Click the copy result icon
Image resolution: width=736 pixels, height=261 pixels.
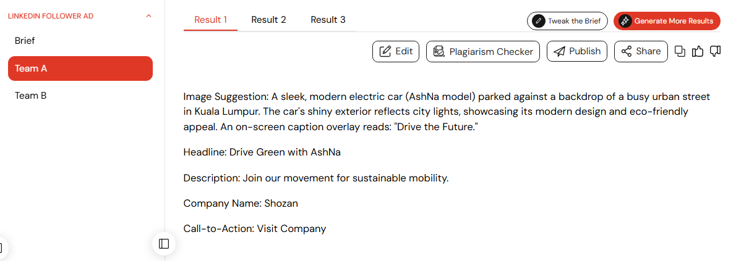680,52
